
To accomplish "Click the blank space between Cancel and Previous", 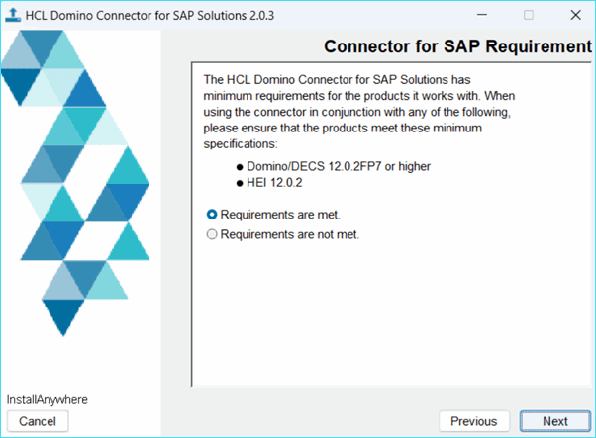I will coord(248,421).
